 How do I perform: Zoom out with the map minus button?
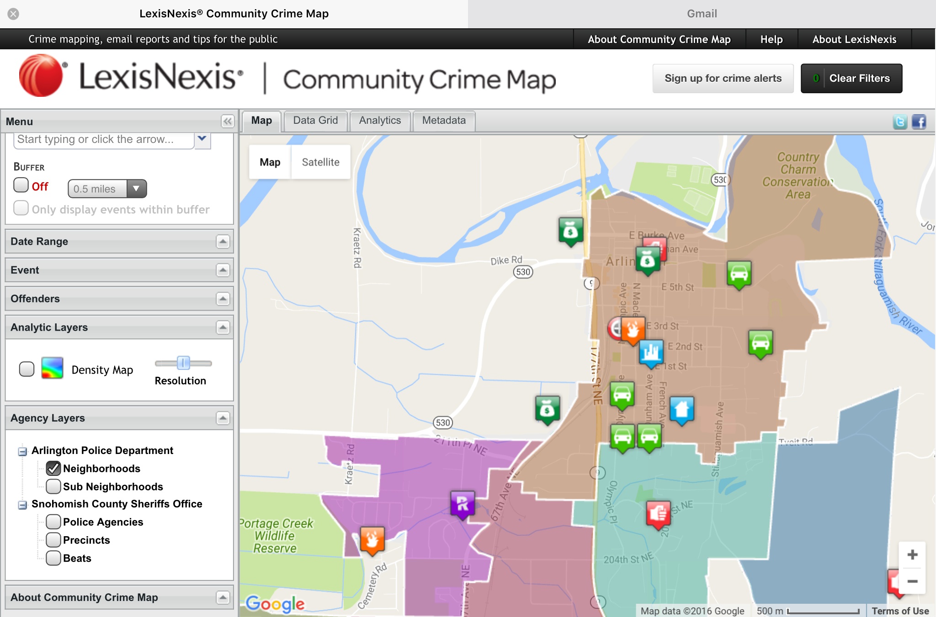[912, 581]
